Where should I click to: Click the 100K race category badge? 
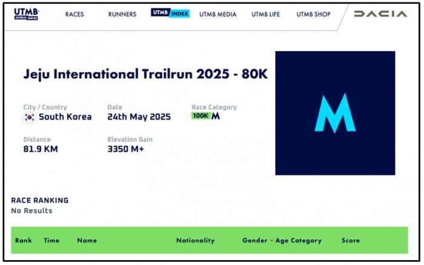200,116
